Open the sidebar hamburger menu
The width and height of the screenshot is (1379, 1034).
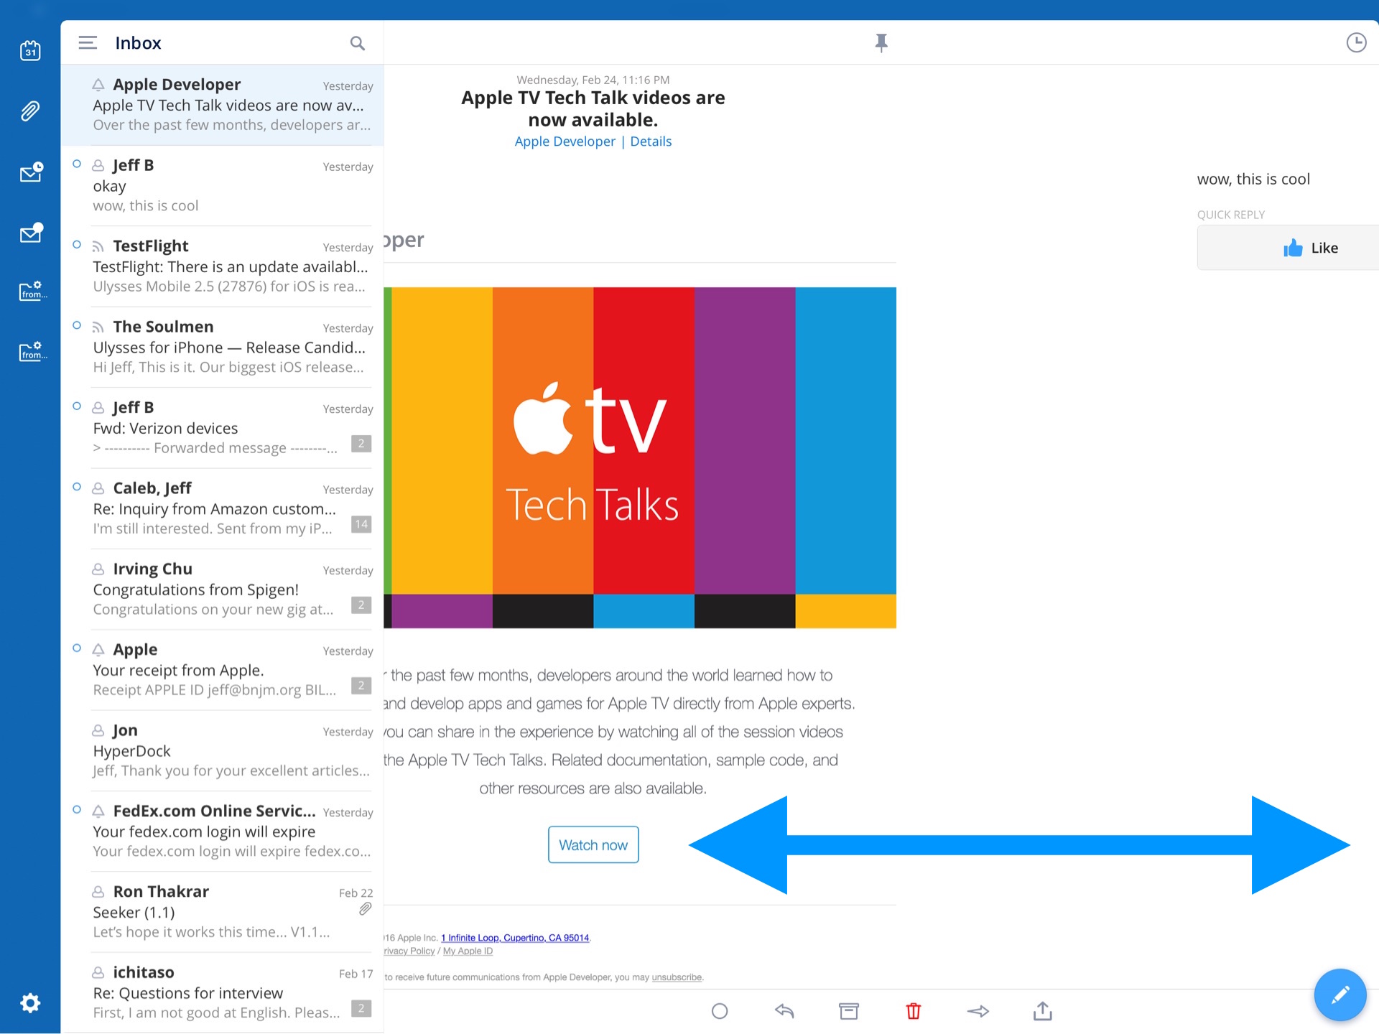[87, 42]
